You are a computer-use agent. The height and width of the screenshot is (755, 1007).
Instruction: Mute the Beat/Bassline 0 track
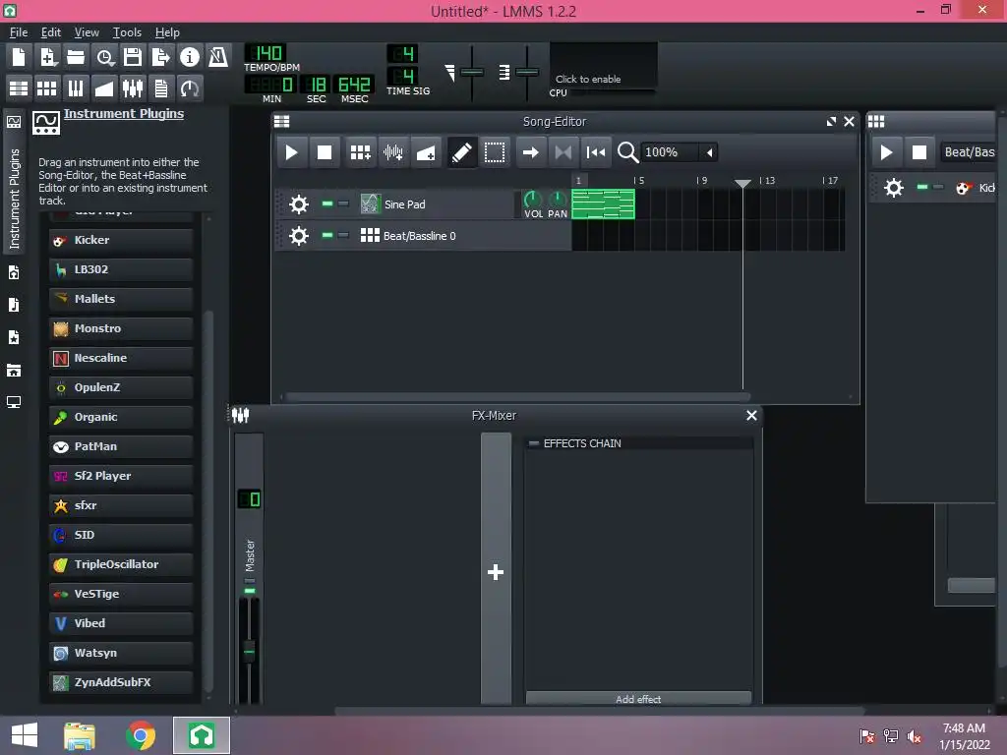(327, 236)
